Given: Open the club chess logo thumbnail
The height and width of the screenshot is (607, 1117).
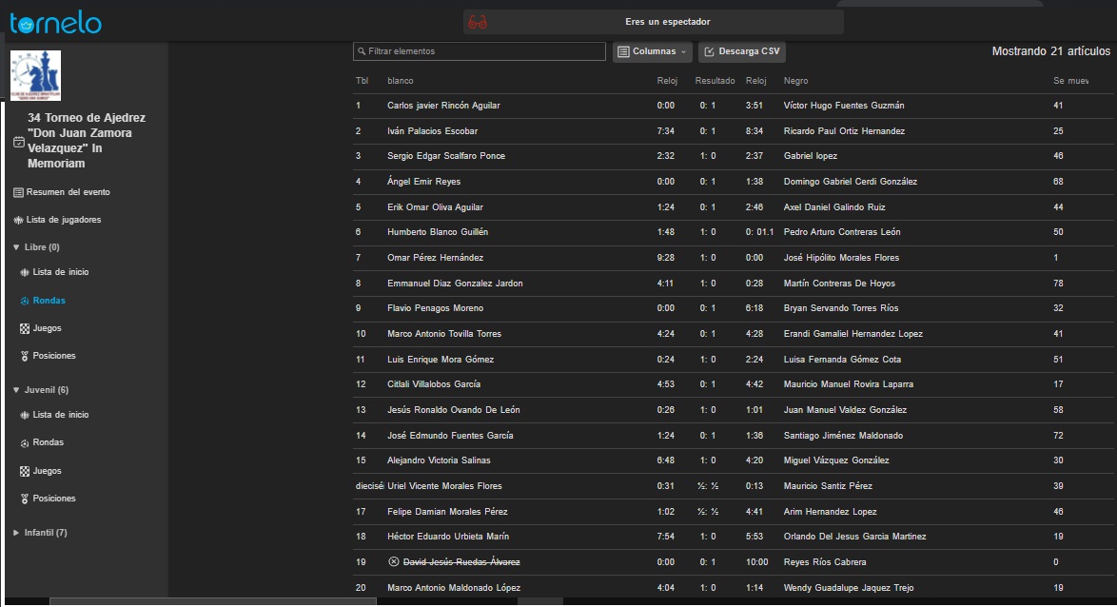Looking at the screenshot, I should click(35, 76).
